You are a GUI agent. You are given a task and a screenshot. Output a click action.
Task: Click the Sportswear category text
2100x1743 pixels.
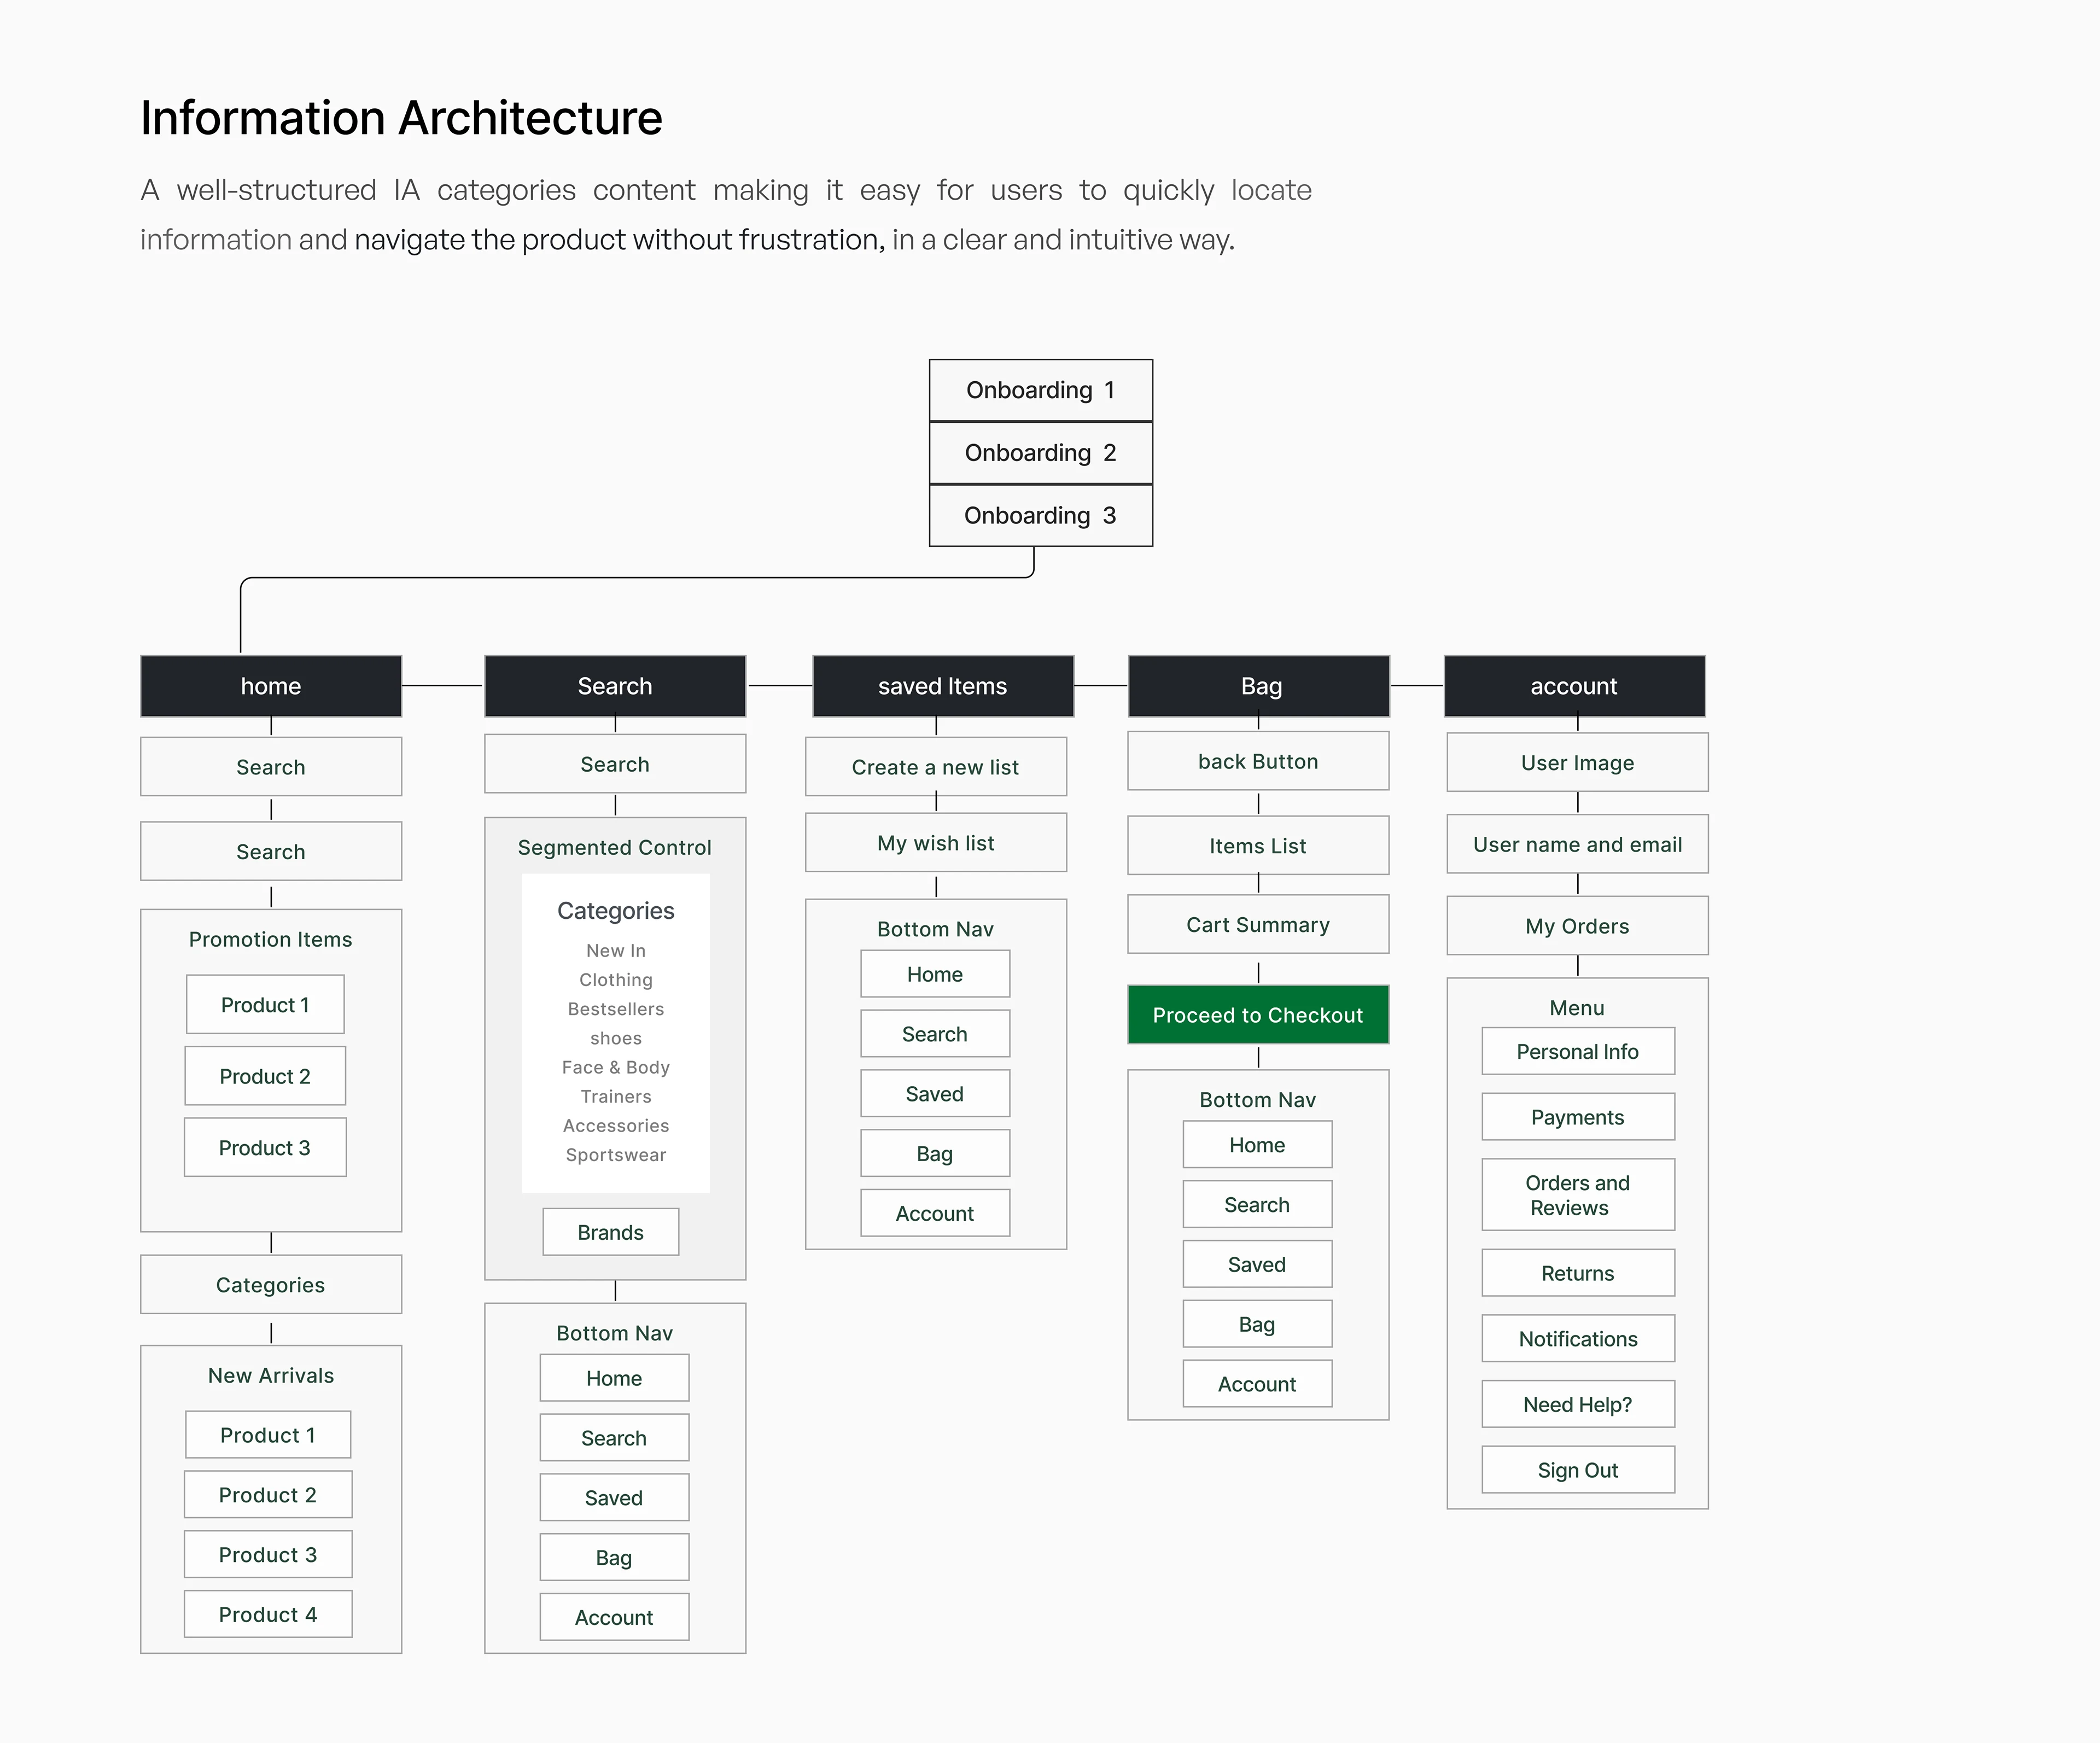tap(616, 1154)
